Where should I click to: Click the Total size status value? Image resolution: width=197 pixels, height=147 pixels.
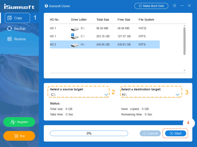tap(69, 109)
